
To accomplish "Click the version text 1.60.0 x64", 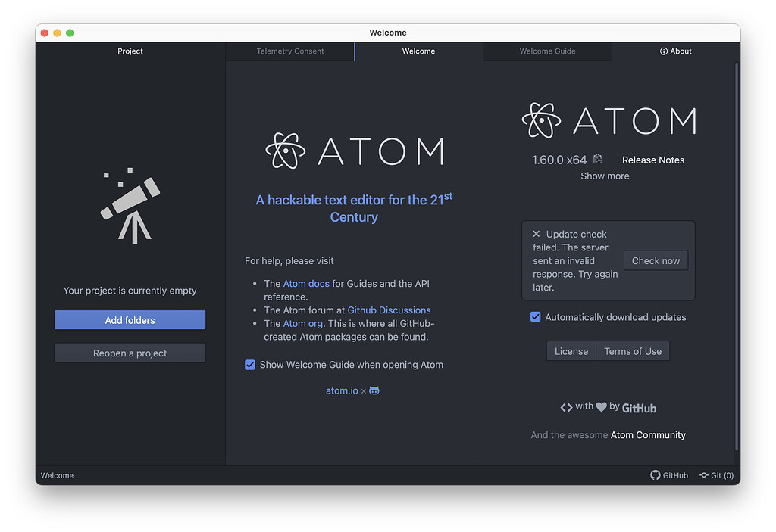I will [x=559, y=160].
